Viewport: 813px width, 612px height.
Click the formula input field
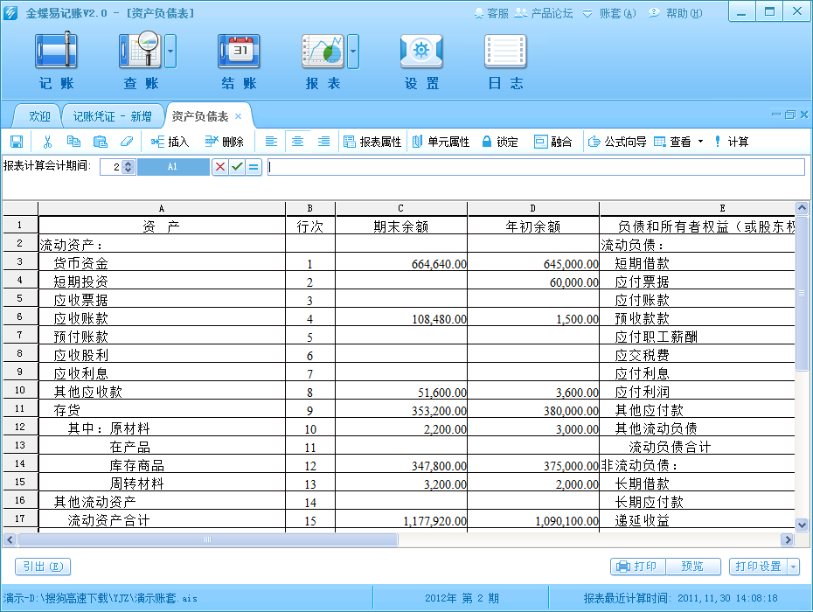(536, 167)
